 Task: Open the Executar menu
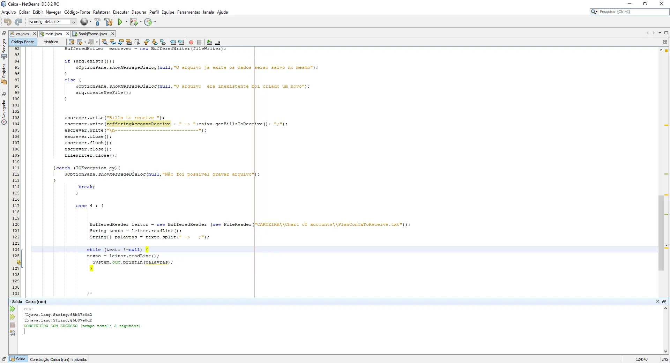121,12
